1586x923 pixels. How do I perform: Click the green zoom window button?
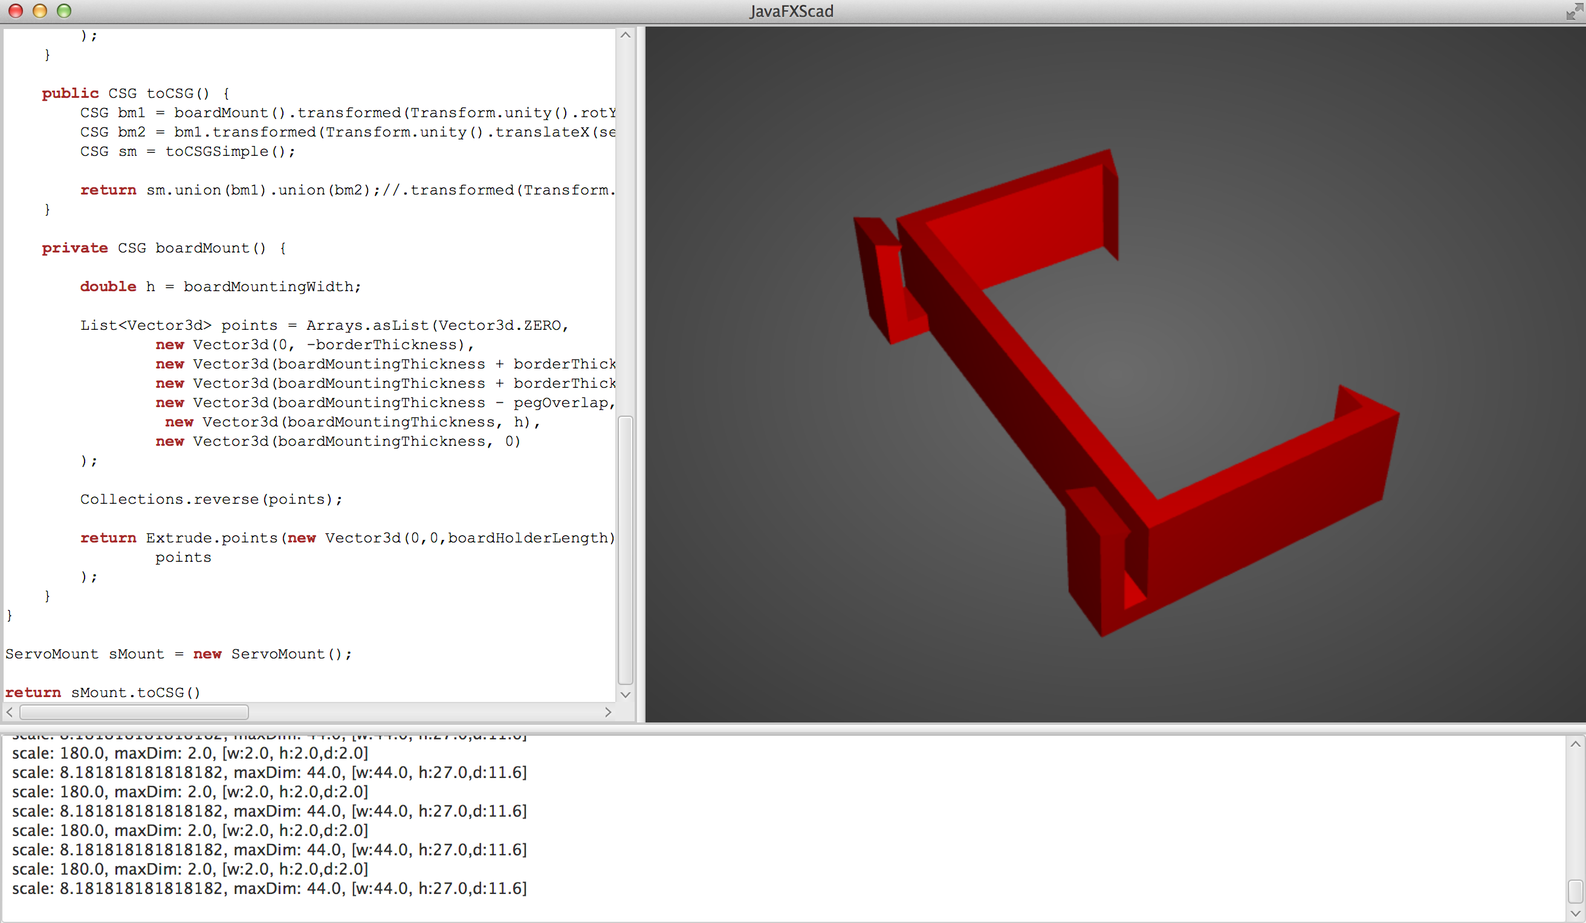click(64, 11)
